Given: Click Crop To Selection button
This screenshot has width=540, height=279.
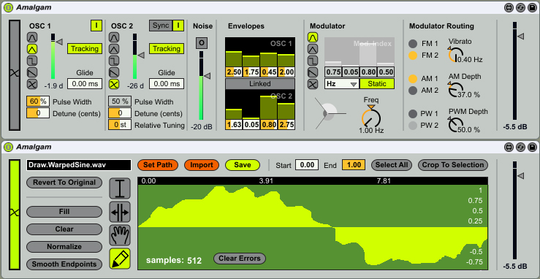Looking at the screenshot, I should [453, 165].
